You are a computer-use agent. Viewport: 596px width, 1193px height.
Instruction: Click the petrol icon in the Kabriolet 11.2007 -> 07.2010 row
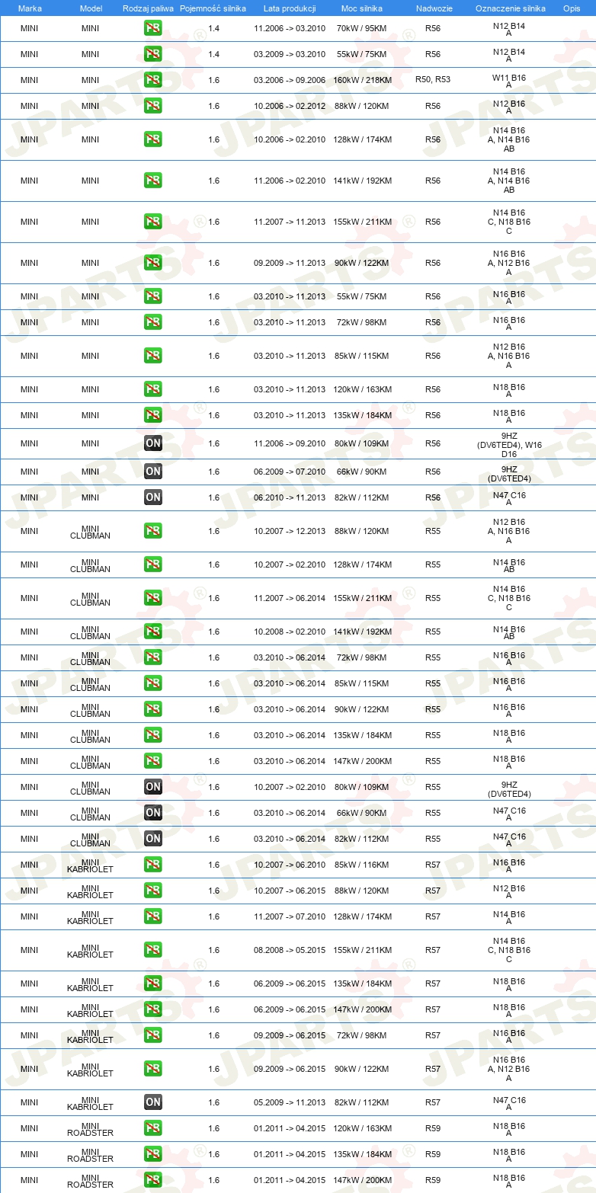click(x=152, y=916)
